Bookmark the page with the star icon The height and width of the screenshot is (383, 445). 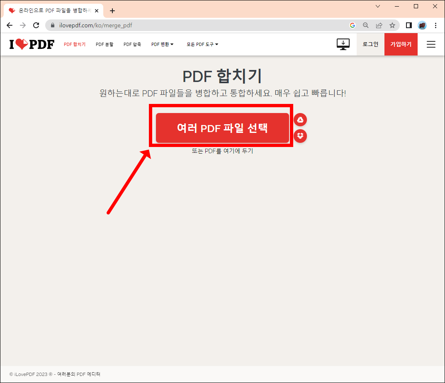point(392,25)
